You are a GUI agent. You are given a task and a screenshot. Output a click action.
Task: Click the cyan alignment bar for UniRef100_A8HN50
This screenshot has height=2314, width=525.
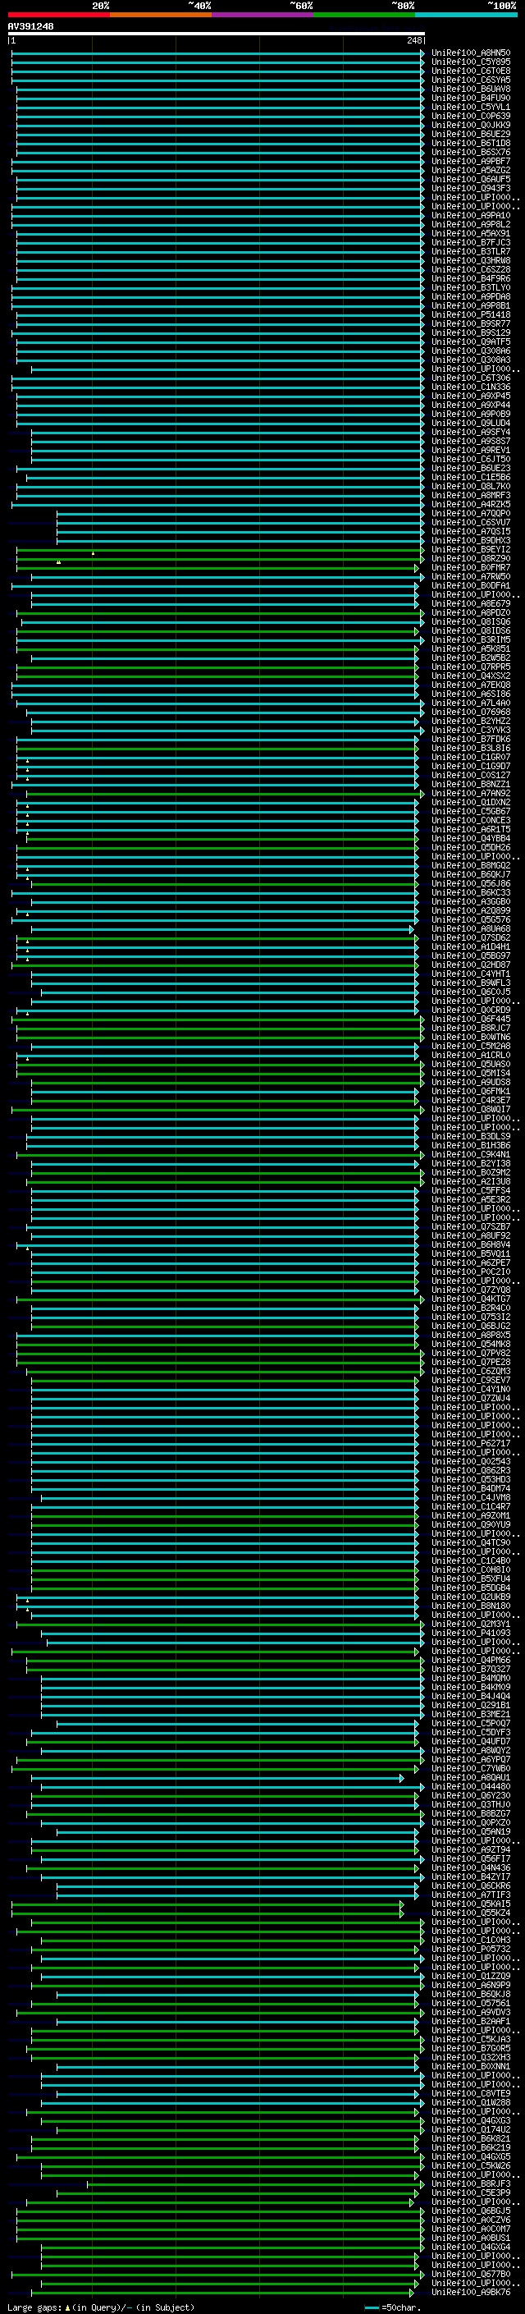click(x=218, y=53)
